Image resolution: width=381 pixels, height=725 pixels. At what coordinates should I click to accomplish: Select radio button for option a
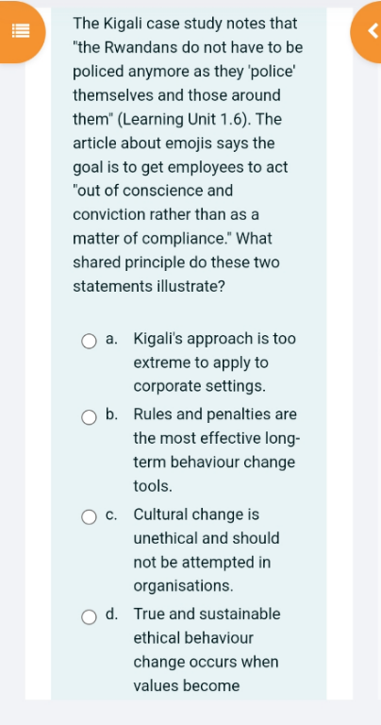[90, 342]
